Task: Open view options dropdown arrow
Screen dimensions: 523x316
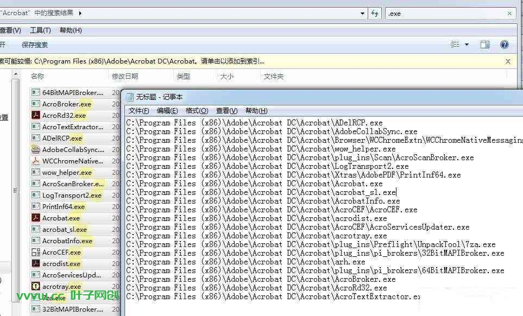Action: [467, 45]
